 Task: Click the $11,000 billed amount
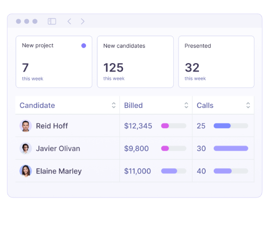pyautogui.click(x=137, y=171)
